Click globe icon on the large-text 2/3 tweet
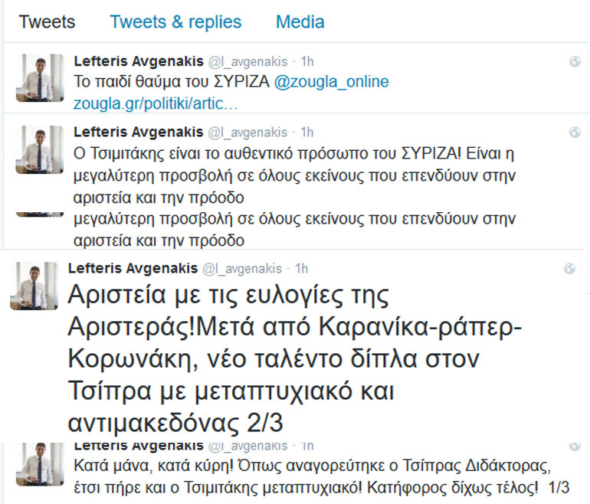 coord(569,268)
